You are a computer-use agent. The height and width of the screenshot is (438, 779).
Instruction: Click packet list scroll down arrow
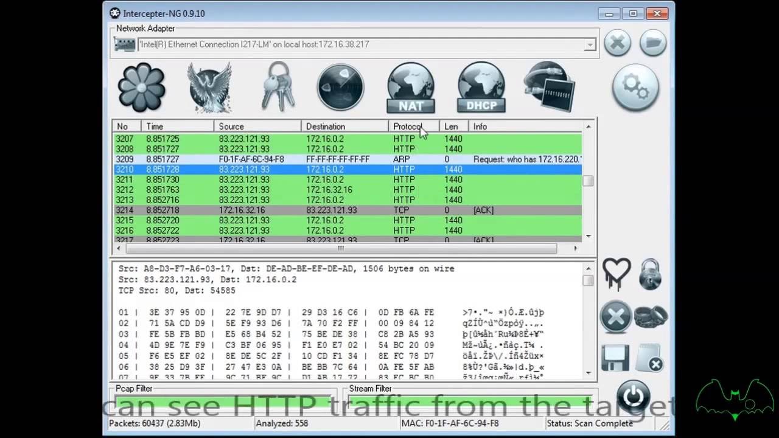point(588,236)
